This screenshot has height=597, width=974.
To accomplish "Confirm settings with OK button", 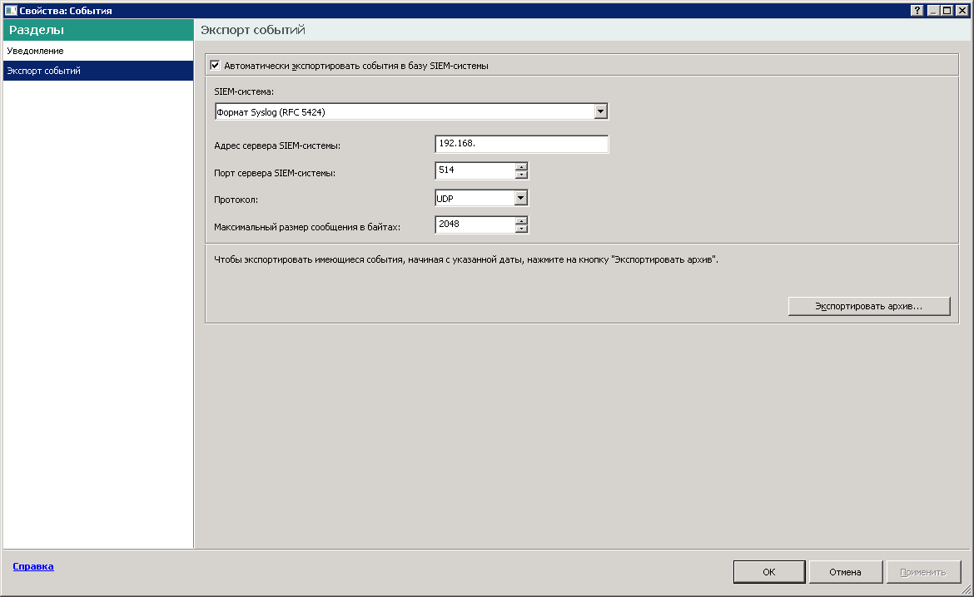I will (x=768, y=572).
